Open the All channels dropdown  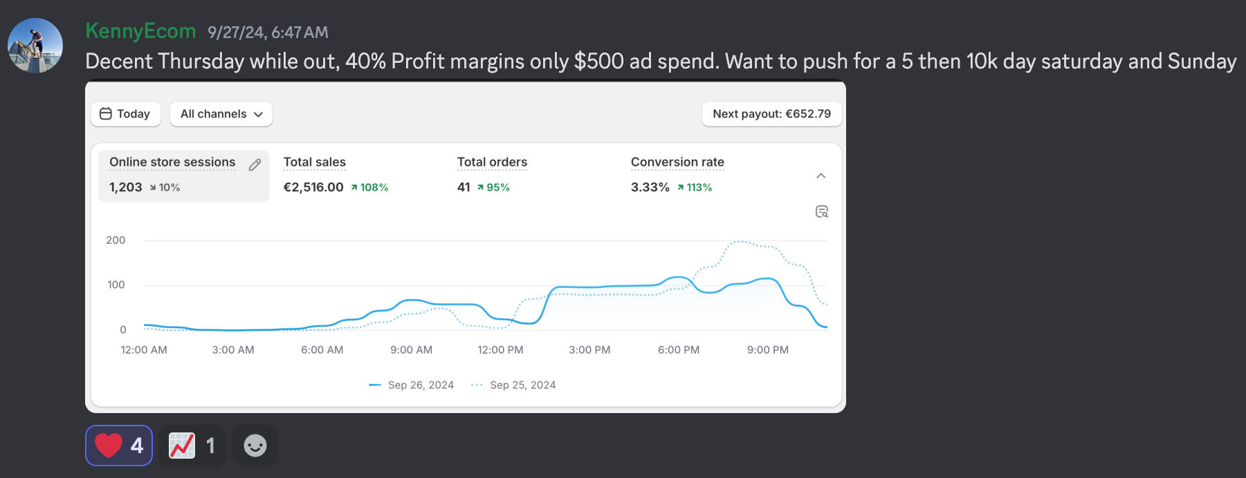[x=221, y=114]
